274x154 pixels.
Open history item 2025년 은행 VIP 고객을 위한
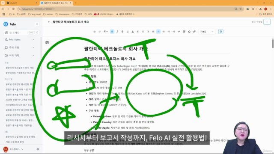19,100
